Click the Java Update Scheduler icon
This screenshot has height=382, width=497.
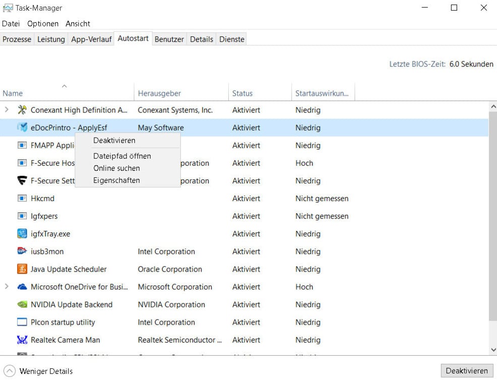click(x=22, y=269)
